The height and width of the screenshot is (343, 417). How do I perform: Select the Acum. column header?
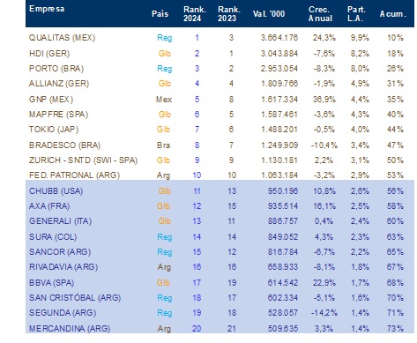pos(392,14)
